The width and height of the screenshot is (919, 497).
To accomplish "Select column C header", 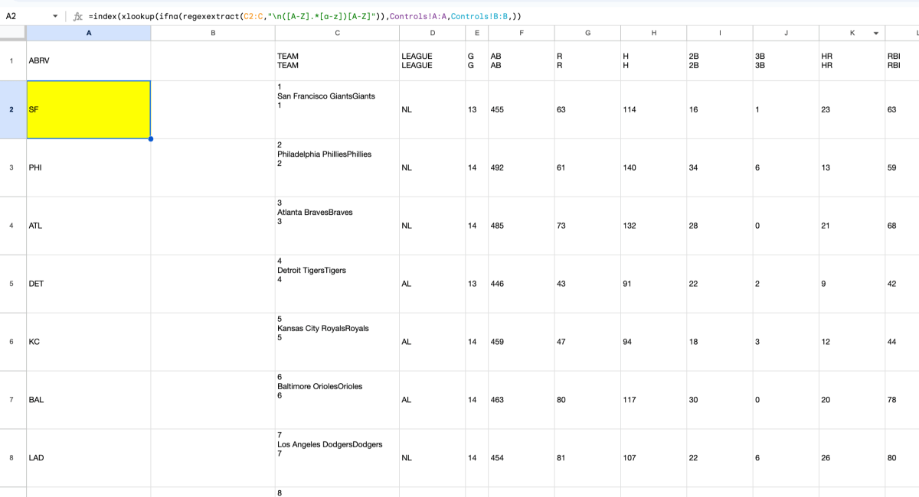I will (337, 33).
